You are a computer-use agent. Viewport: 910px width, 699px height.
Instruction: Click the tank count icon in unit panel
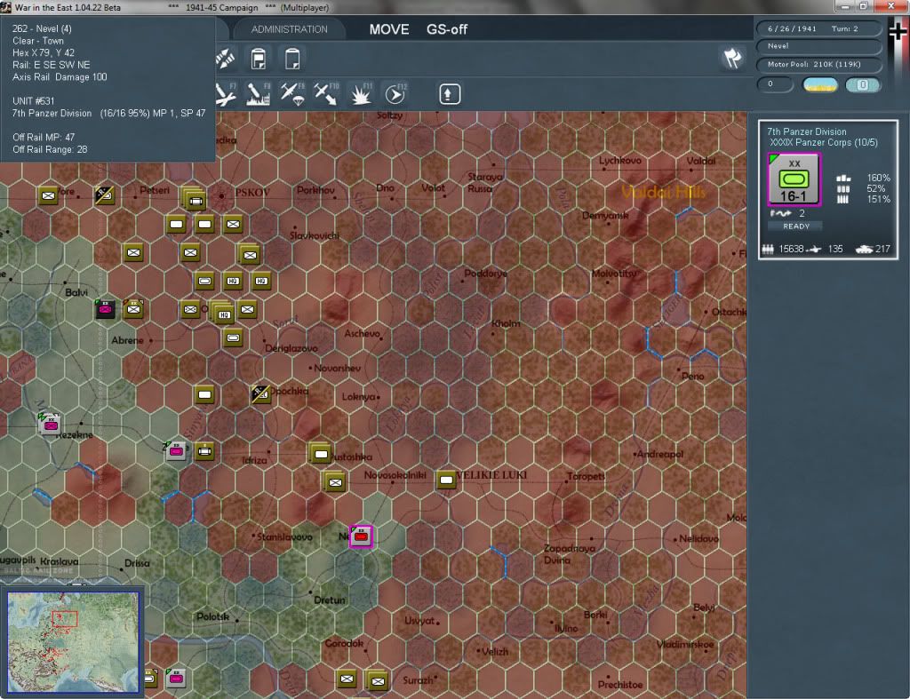(864, 250)
